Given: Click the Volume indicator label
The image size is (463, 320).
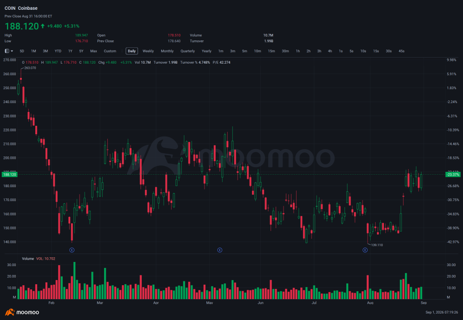Looking at the screenshot, I should tap(28, 259).
